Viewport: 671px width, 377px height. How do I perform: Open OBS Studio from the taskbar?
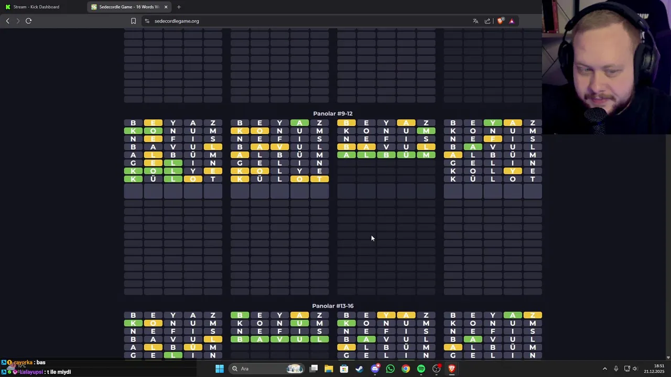436,369
